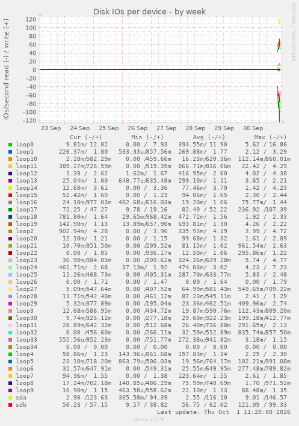This screenshot has width=299, height=426.
Task: Click the 'sda' legend label
Action: click(21, 398)
